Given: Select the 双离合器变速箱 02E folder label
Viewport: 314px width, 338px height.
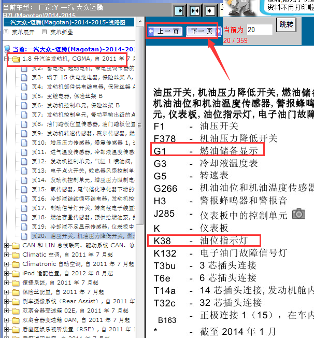Looking at the screenshot, I should [76, 311].
